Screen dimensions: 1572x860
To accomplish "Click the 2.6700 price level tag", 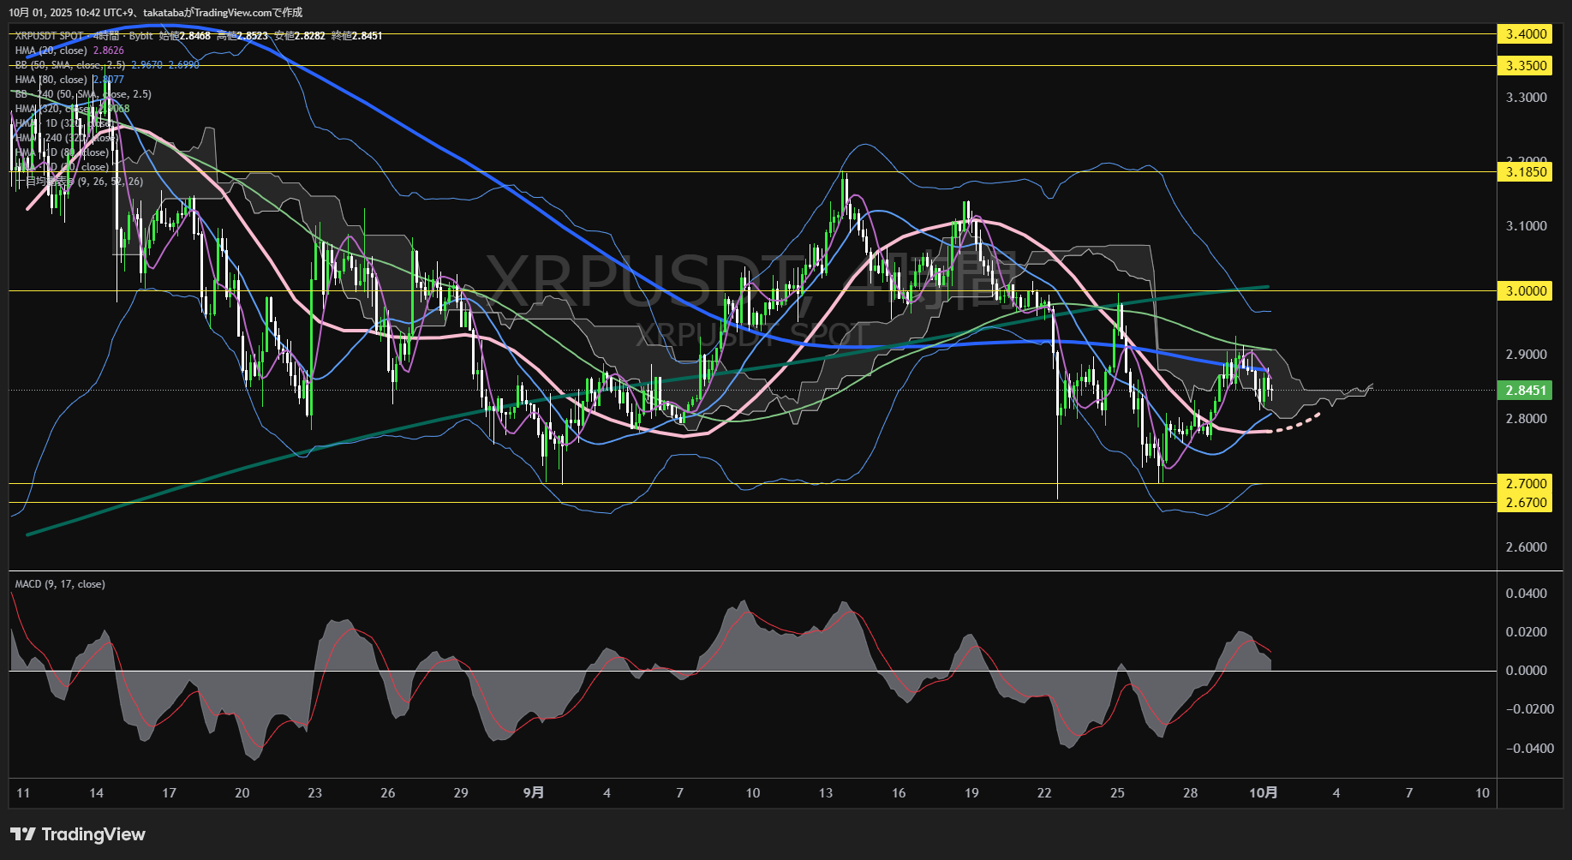I will [1526, 503].
